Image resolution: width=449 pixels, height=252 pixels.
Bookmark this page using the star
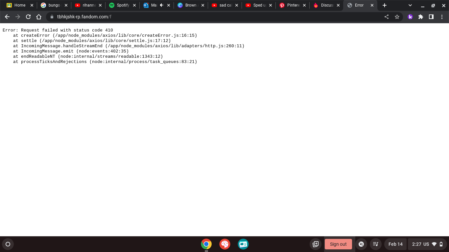397,16
